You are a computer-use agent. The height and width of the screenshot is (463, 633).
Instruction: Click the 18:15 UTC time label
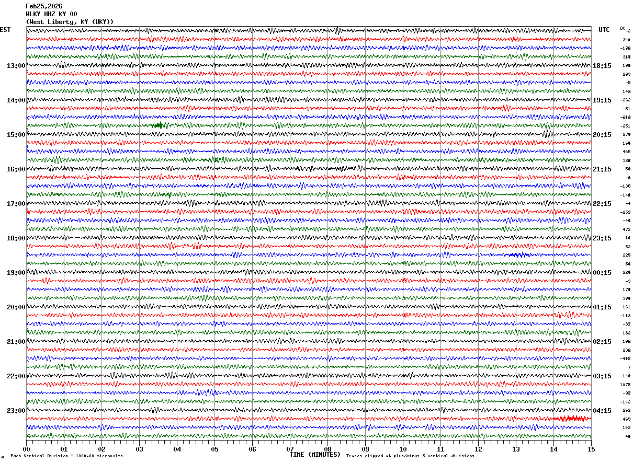602,66
